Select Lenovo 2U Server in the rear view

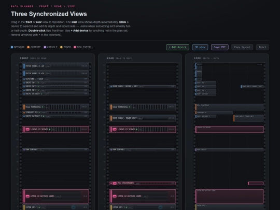click(x=142, y=129)
